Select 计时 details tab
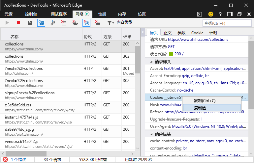 click(213, 33)
